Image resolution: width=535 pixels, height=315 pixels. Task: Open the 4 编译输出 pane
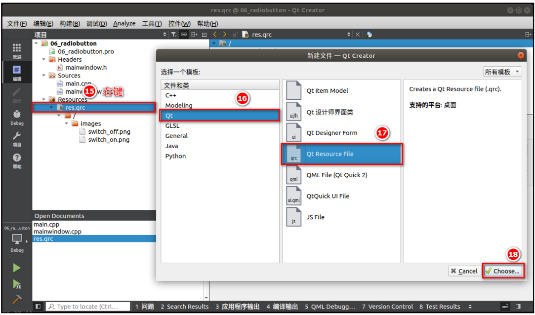(282, 307)
